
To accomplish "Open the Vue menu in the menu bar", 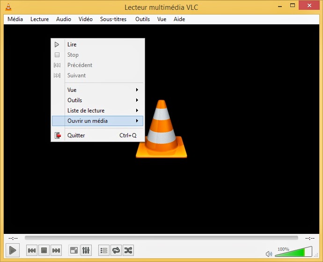I will (161, 19).
